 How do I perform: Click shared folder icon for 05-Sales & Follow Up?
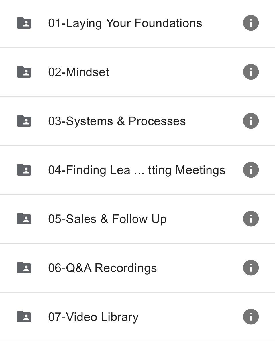(x=24, y=218)
